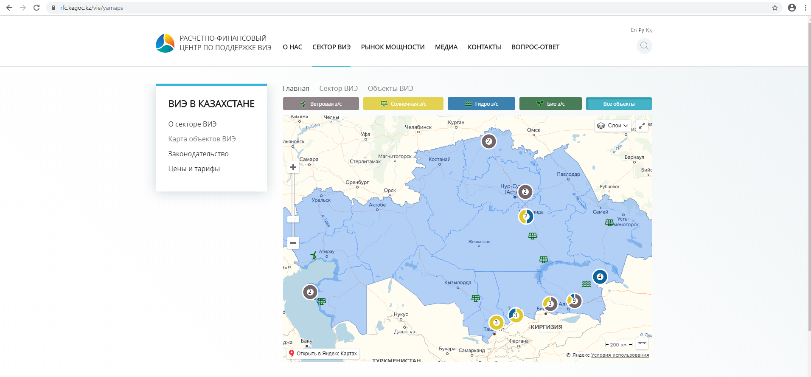Open blue cluster marker with 4

pos(600,277)
